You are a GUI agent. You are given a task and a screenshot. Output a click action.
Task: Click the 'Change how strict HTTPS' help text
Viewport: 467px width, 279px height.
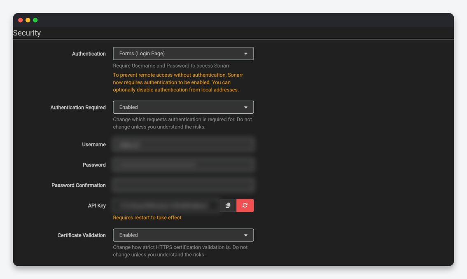click(x=180, y=251)
